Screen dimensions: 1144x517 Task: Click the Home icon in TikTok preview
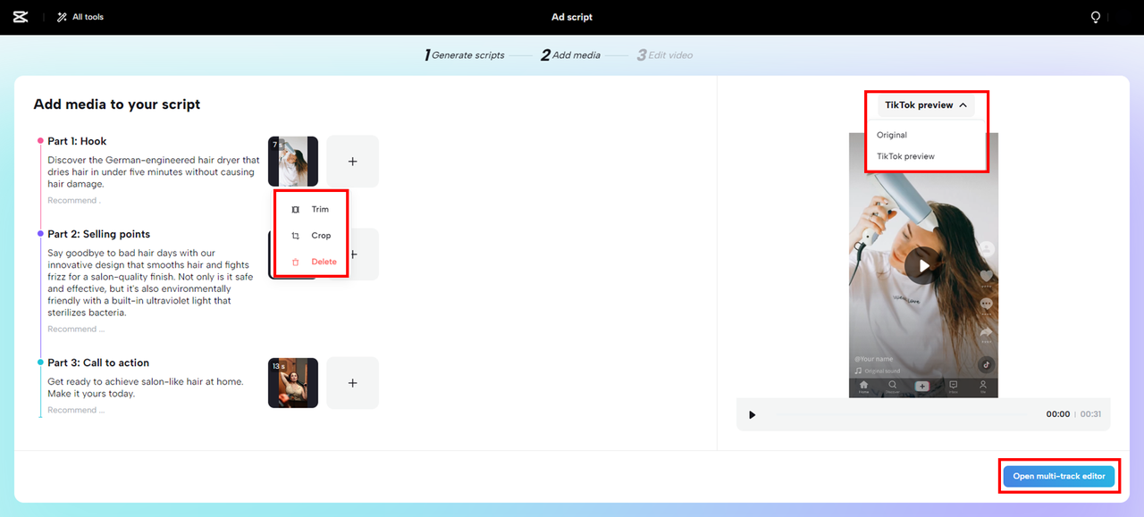pos(863,387)
